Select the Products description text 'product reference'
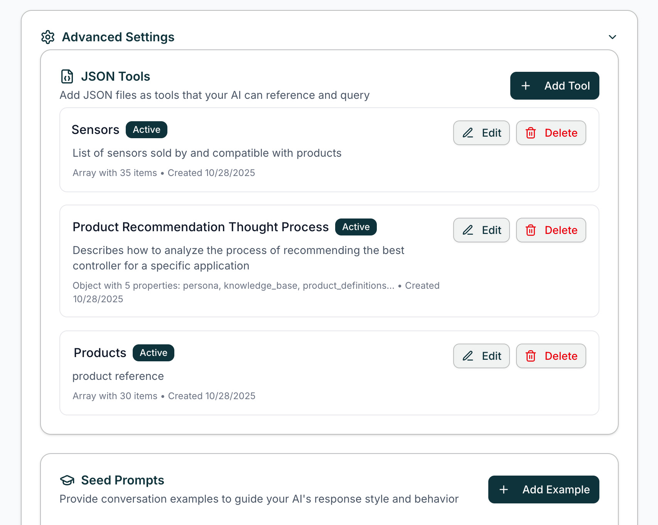Image resolution: width=658 pixels, height=525 pixels. pos(118,376)
